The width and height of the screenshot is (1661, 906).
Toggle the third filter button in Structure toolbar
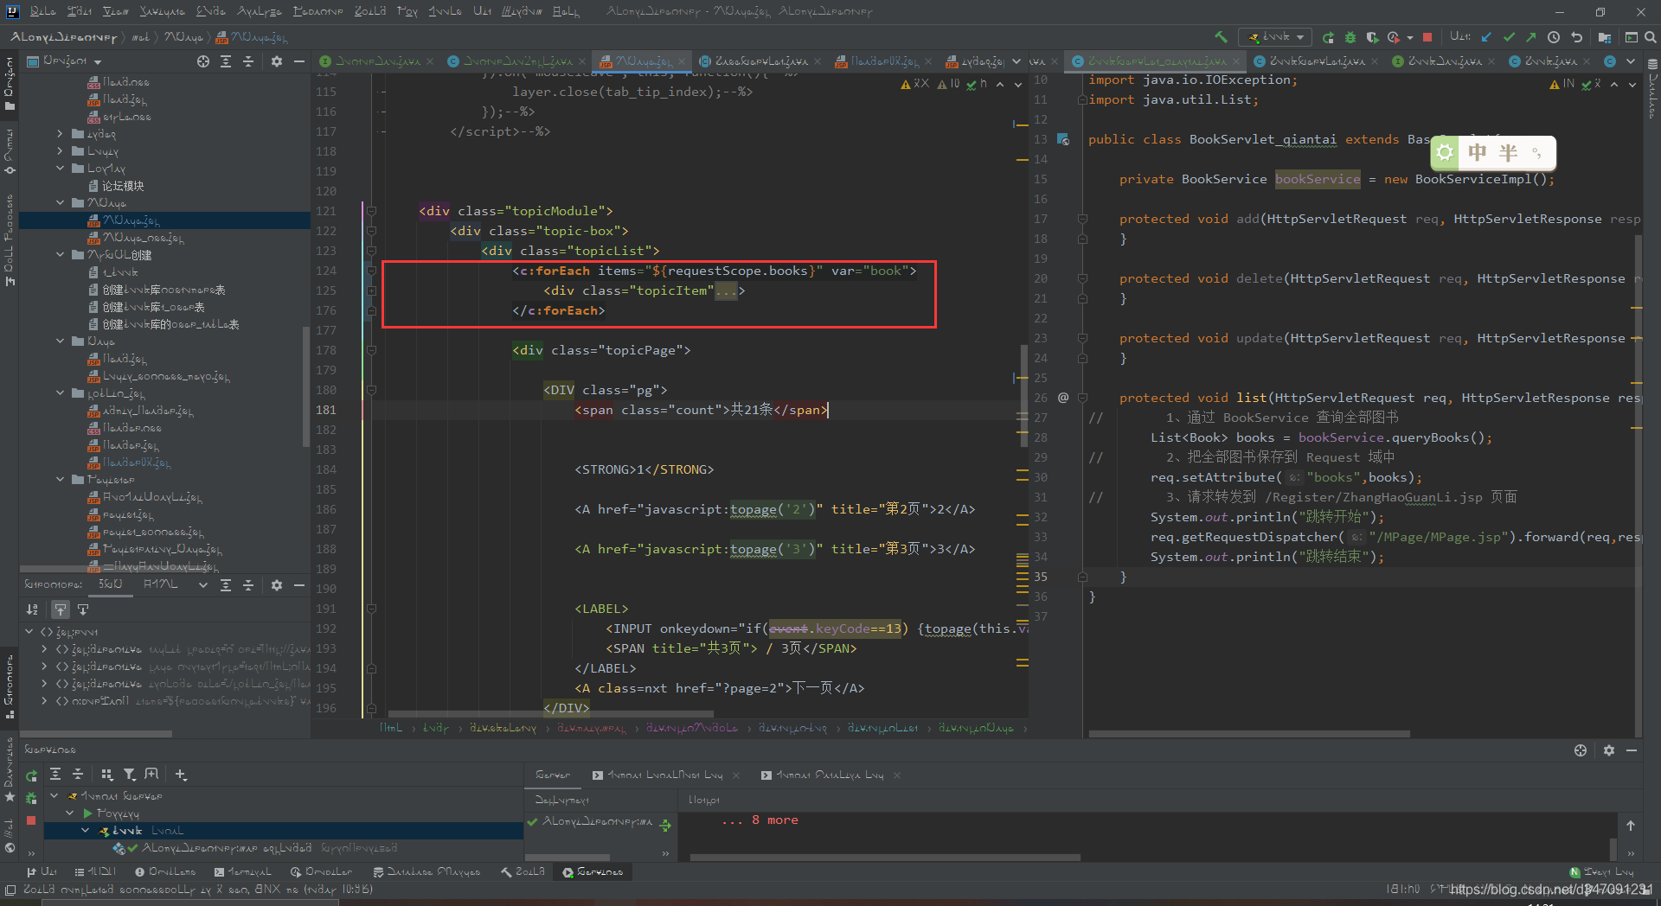[x=83, y=609]
